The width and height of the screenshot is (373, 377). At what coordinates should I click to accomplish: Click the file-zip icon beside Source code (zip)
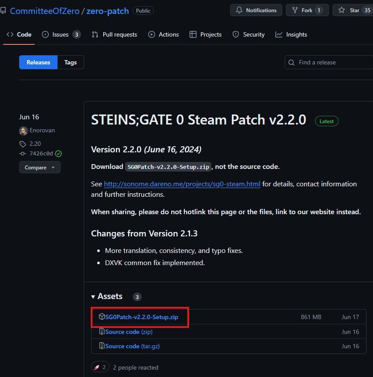(102, 332)
